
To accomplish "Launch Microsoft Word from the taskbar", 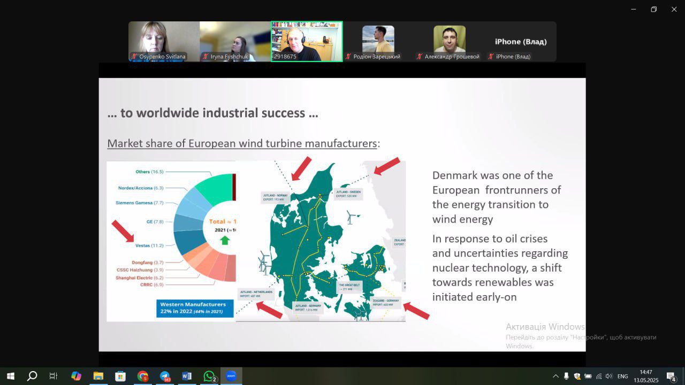I will click(x=187, y=376).
